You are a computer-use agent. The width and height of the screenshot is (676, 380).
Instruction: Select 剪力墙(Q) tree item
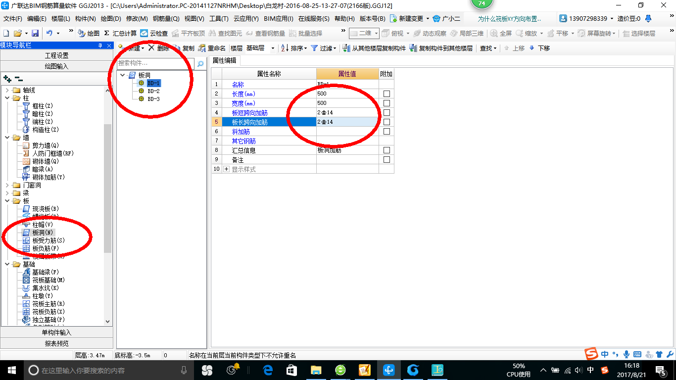click(x=46, y=145)
